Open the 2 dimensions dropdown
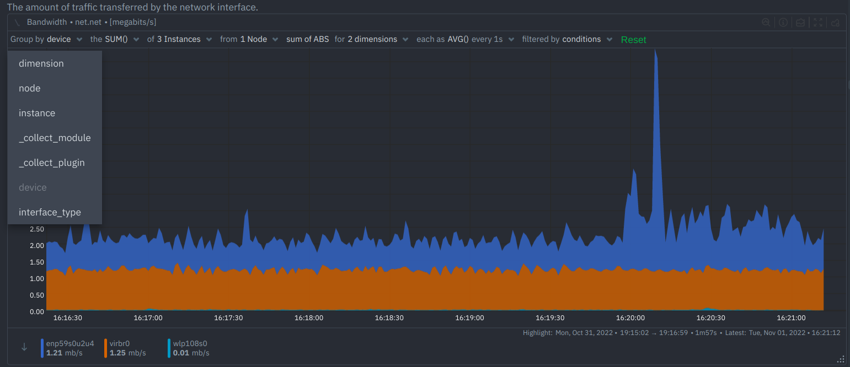This screenshot has width=850, height=367. coord(378,40)
